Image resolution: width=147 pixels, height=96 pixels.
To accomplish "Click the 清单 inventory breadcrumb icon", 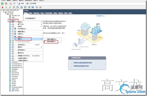I will [x=19, y=4].
